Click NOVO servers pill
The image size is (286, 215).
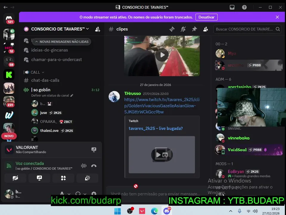tap(9, 136)
